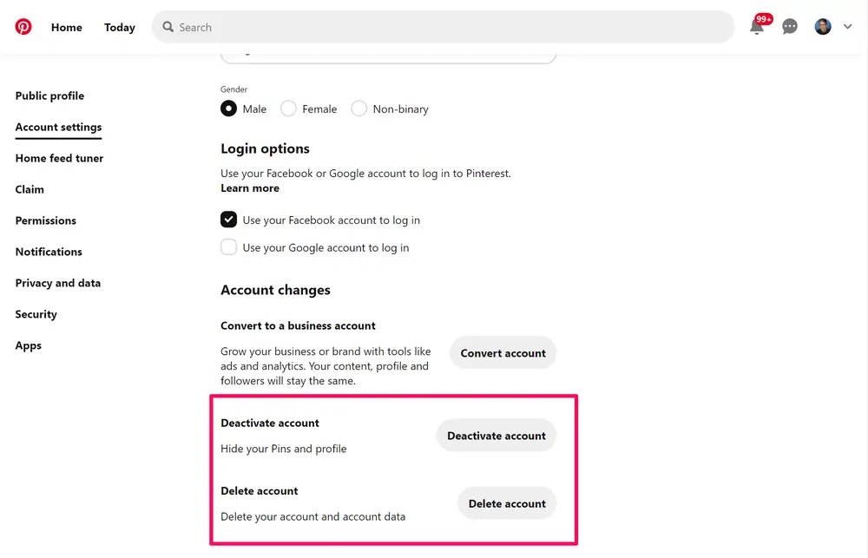The image size is (868, 558).
Task: Open the Security settings section
Action: coord(36,313)
